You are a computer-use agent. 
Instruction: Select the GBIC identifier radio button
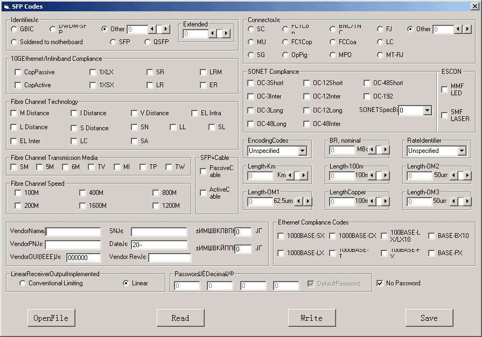15,29
